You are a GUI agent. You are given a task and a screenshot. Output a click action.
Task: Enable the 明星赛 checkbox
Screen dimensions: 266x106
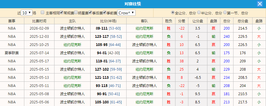pos(76,12)
